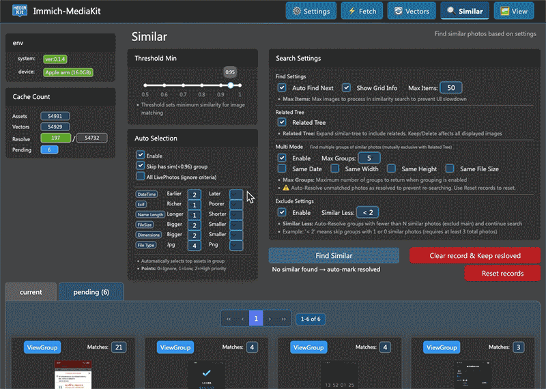Open the DateTime Earlier points dropdown
Screen dimensions: 546x389
(195, 194)
